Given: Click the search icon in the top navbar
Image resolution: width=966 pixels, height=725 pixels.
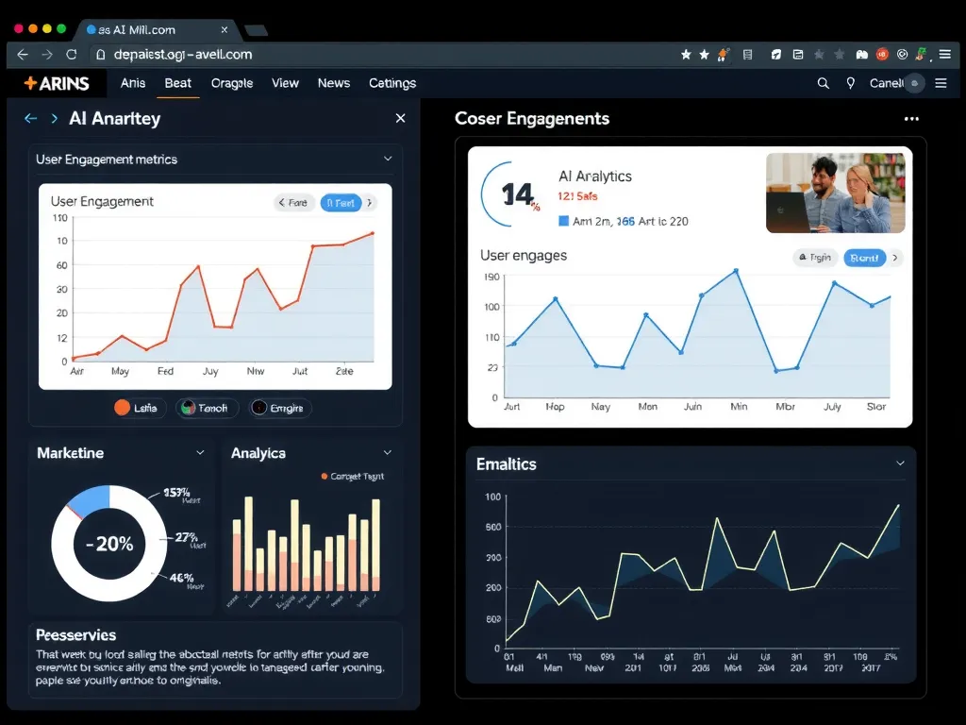Looking at the screenshot, I should [x=823, y=83].
